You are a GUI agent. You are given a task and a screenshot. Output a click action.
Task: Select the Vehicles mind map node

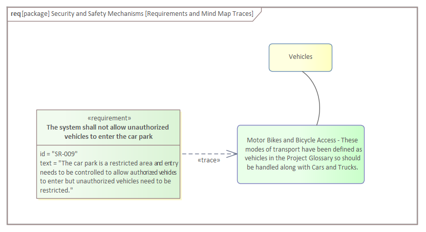pos(301,57)
